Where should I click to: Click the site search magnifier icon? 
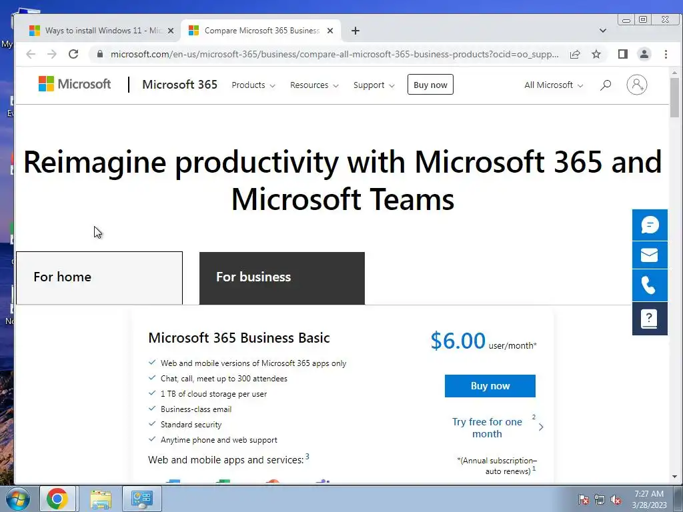606,85
